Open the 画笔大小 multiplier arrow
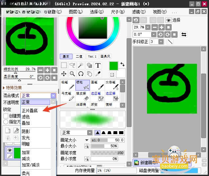Viewport: 209px width, 176px height. point(87,140)
